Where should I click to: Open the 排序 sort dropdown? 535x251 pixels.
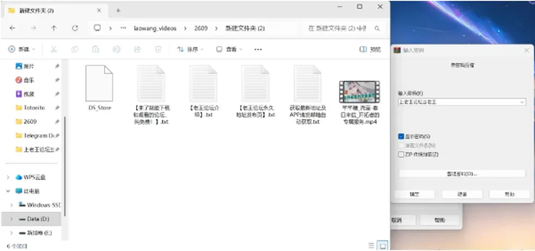coord(190,50)
